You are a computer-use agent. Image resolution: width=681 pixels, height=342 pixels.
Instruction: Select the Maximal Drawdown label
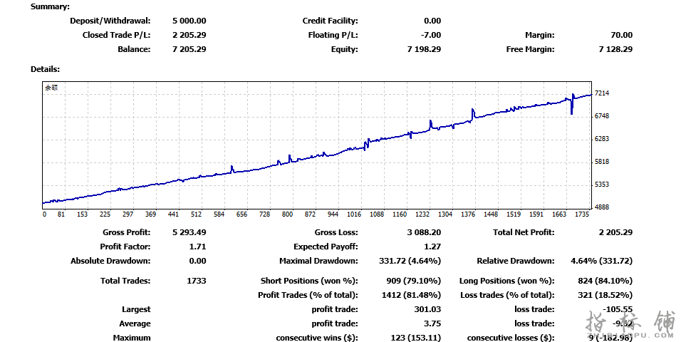(319, 261)
